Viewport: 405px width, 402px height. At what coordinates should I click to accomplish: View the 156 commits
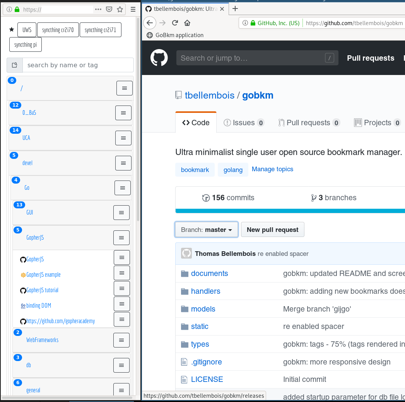click(228, 198)
